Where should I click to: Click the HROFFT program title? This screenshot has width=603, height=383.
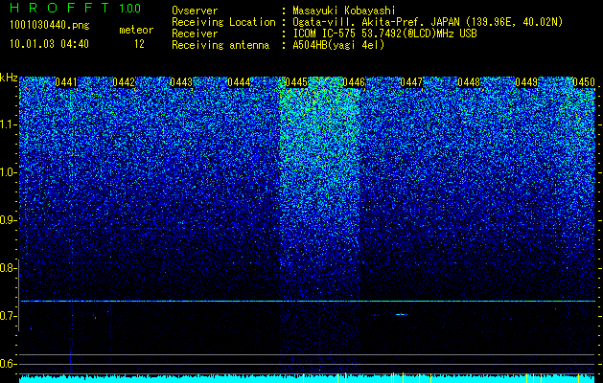coord(59,8)
